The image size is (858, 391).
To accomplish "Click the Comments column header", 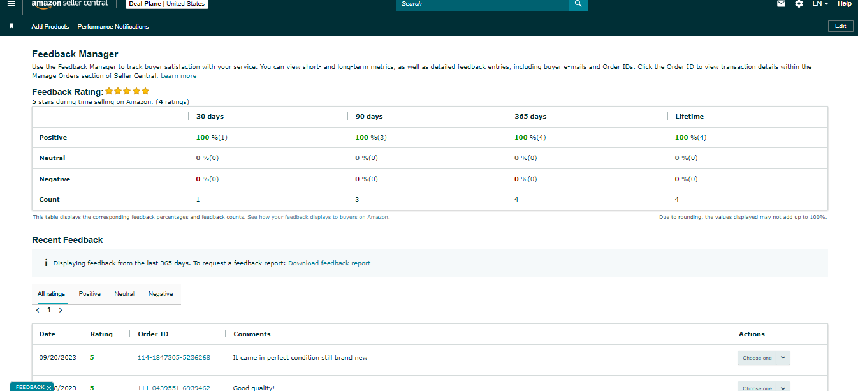I will coord(252,334).
